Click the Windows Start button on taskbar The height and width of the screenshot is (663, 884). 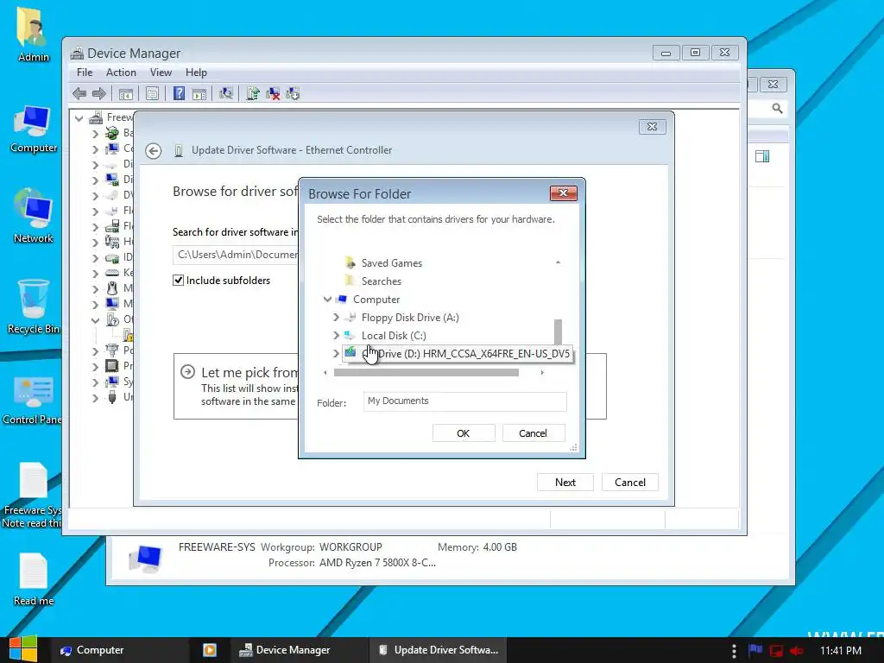22,649
